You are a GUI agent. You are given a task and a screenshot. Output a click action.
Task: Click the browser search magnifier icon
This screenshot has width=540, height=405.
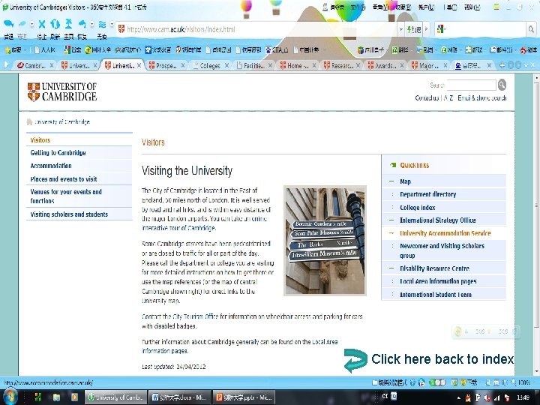pos(531,29)
